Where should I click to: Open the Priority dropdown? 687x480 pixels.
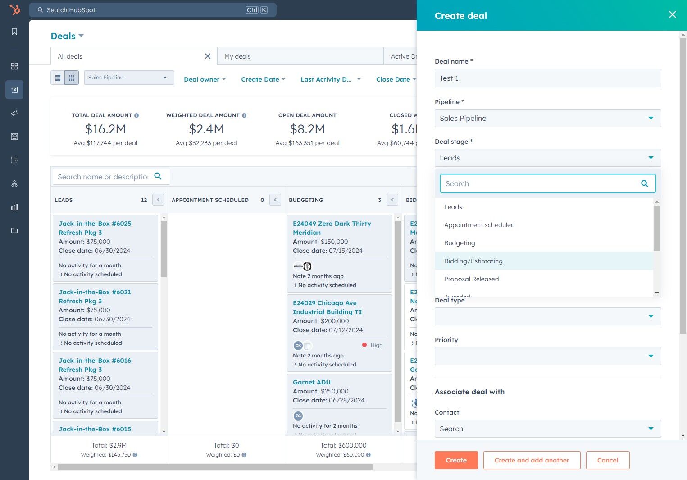tap(548, 356)
